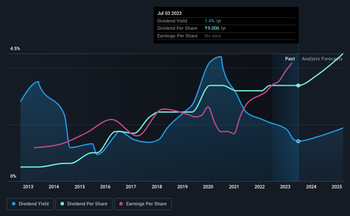350x216 pixels.
Task: Click the 2018 x-axis label
Action: point(157,187)
